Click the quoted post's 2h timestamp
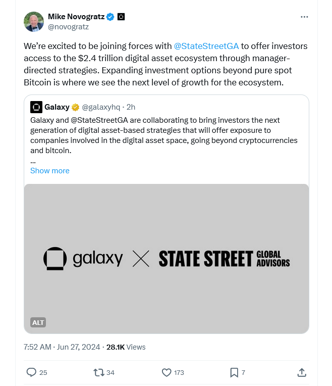 pyautogui.click(x=131, y=107)
